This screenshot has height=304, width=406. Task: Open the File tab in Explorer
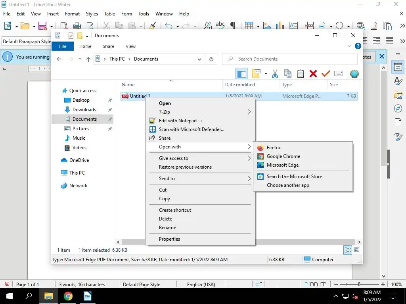pos(63,46)
